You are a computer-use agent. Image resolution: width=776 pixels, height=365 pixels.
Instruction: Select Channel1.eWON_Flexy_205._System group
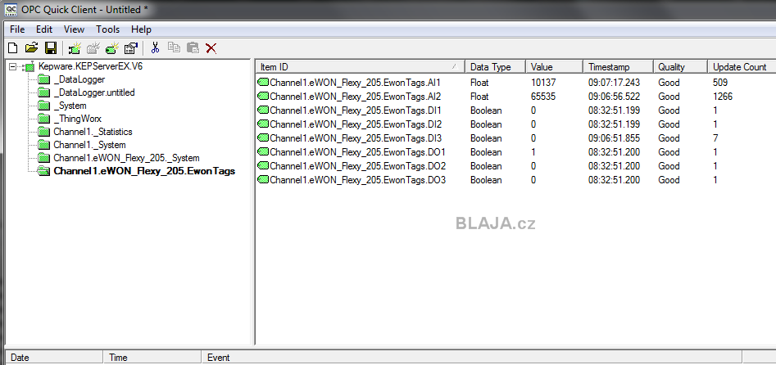point(127,158)
